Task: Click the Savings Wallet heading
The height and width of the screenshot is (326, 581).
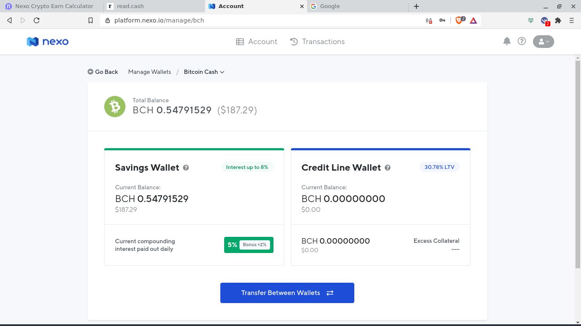Action: point(147,168)
